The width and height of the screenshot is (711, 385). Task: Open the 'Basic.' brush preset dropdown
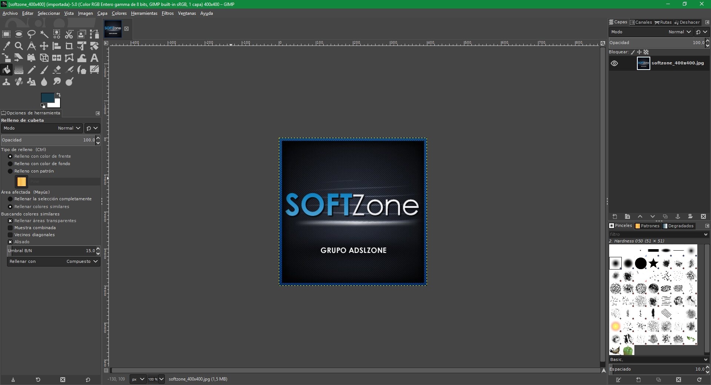pos(659,360)
